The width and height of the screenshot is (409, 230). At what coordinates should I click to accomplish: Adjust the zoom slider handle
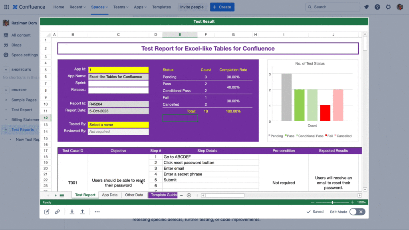click(x=332, y=202)
